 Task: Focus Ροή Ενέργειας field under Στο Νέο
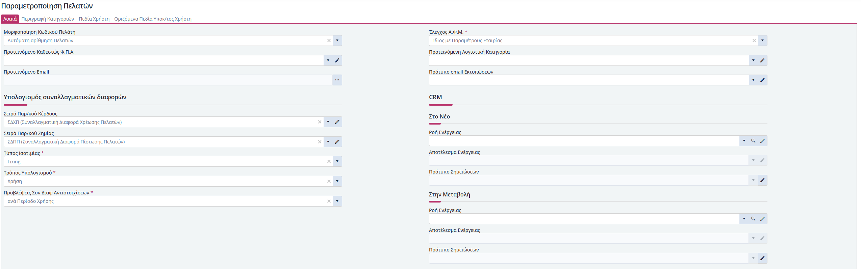584,141
